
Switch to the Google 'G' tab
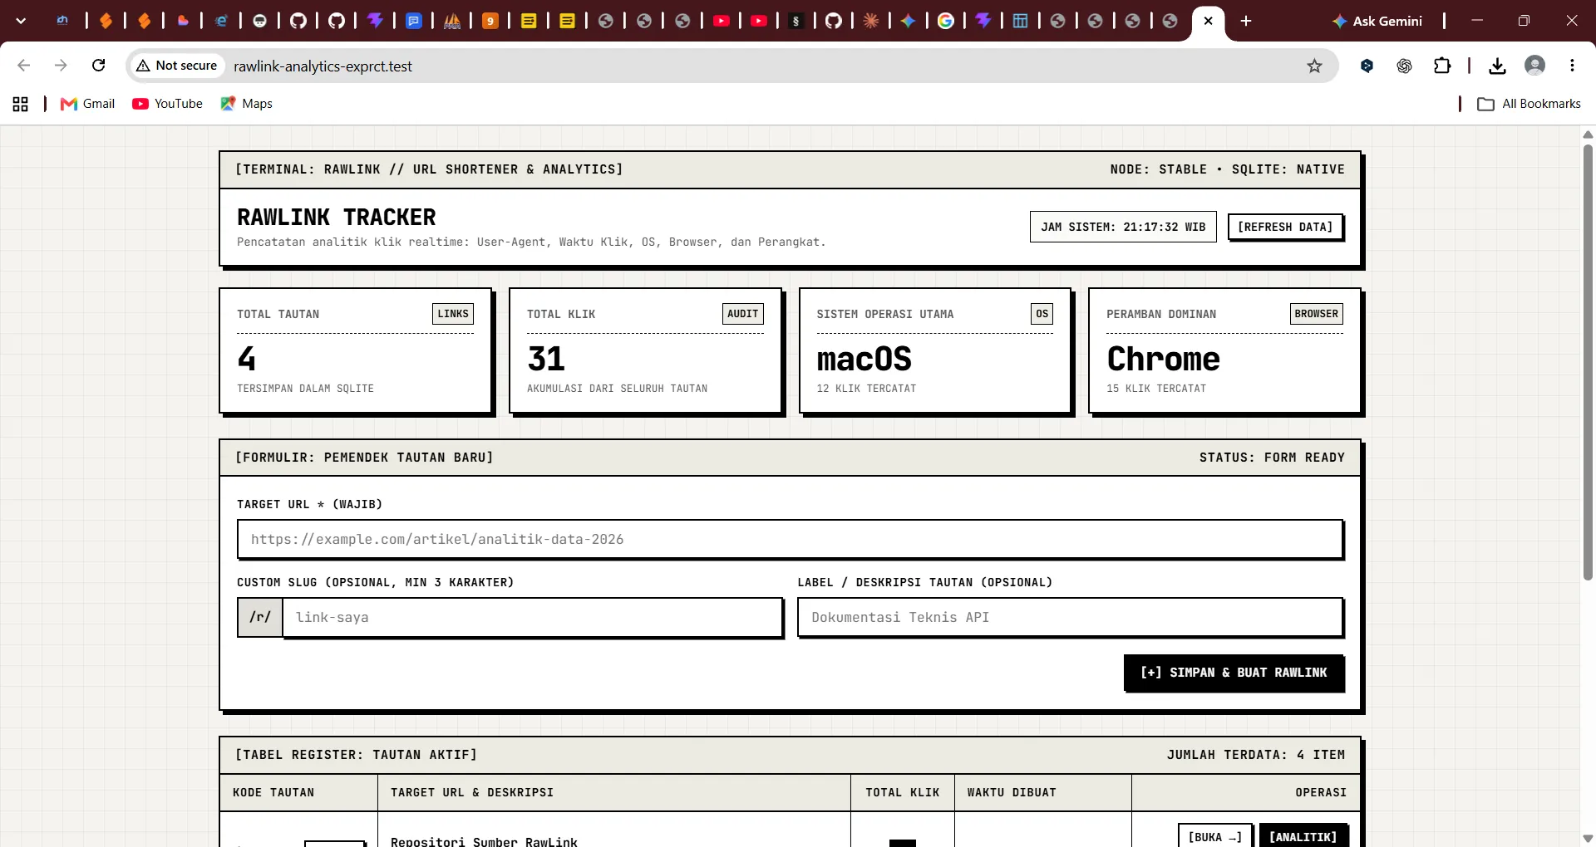click(x=945, y=22)
